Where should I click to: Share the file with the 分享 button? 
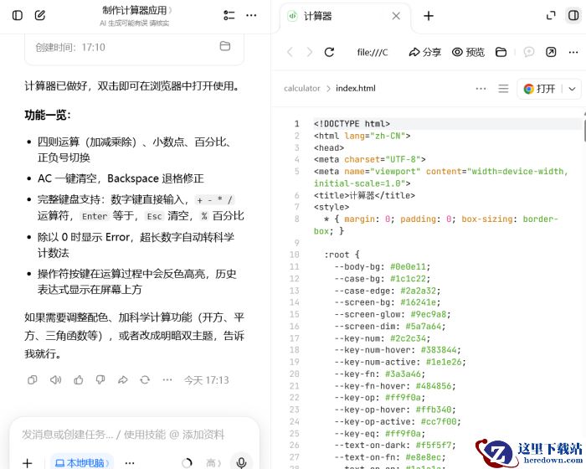pyautogui.click(x=425, y=52)
